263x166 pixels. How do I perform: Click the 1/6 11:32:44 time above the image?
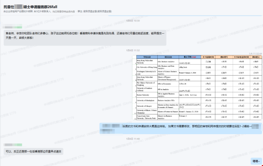coord(255,54)
